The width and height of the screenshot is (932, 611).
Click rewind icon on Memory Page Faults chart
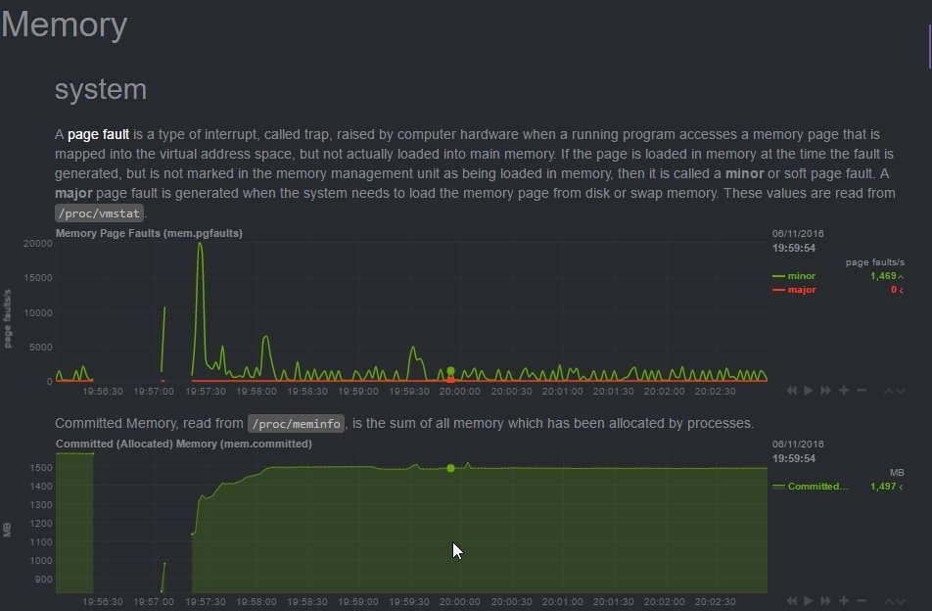pyautogui.click(x=794, y=391)
